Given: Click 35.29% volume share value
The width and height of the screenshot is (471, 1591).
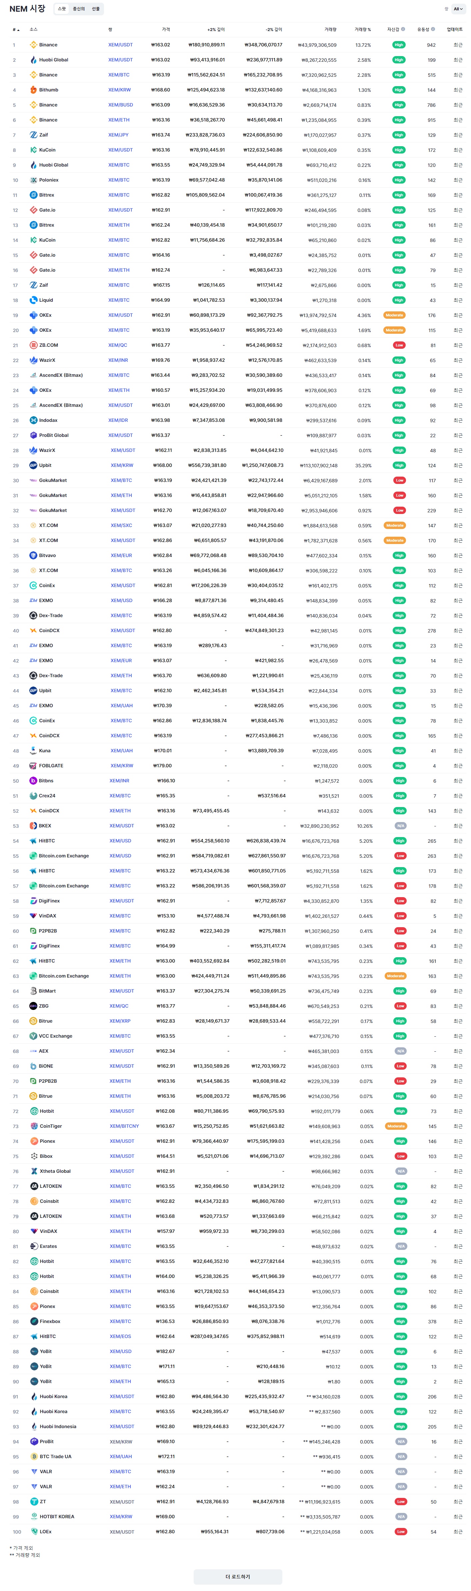Looking at the screenshot, I should point(363,466).
